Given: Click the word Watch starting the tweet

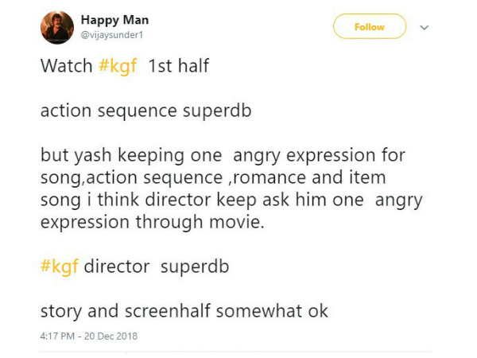Looking at the screenshot, I should pyautogui.click(x=66, y=66).
